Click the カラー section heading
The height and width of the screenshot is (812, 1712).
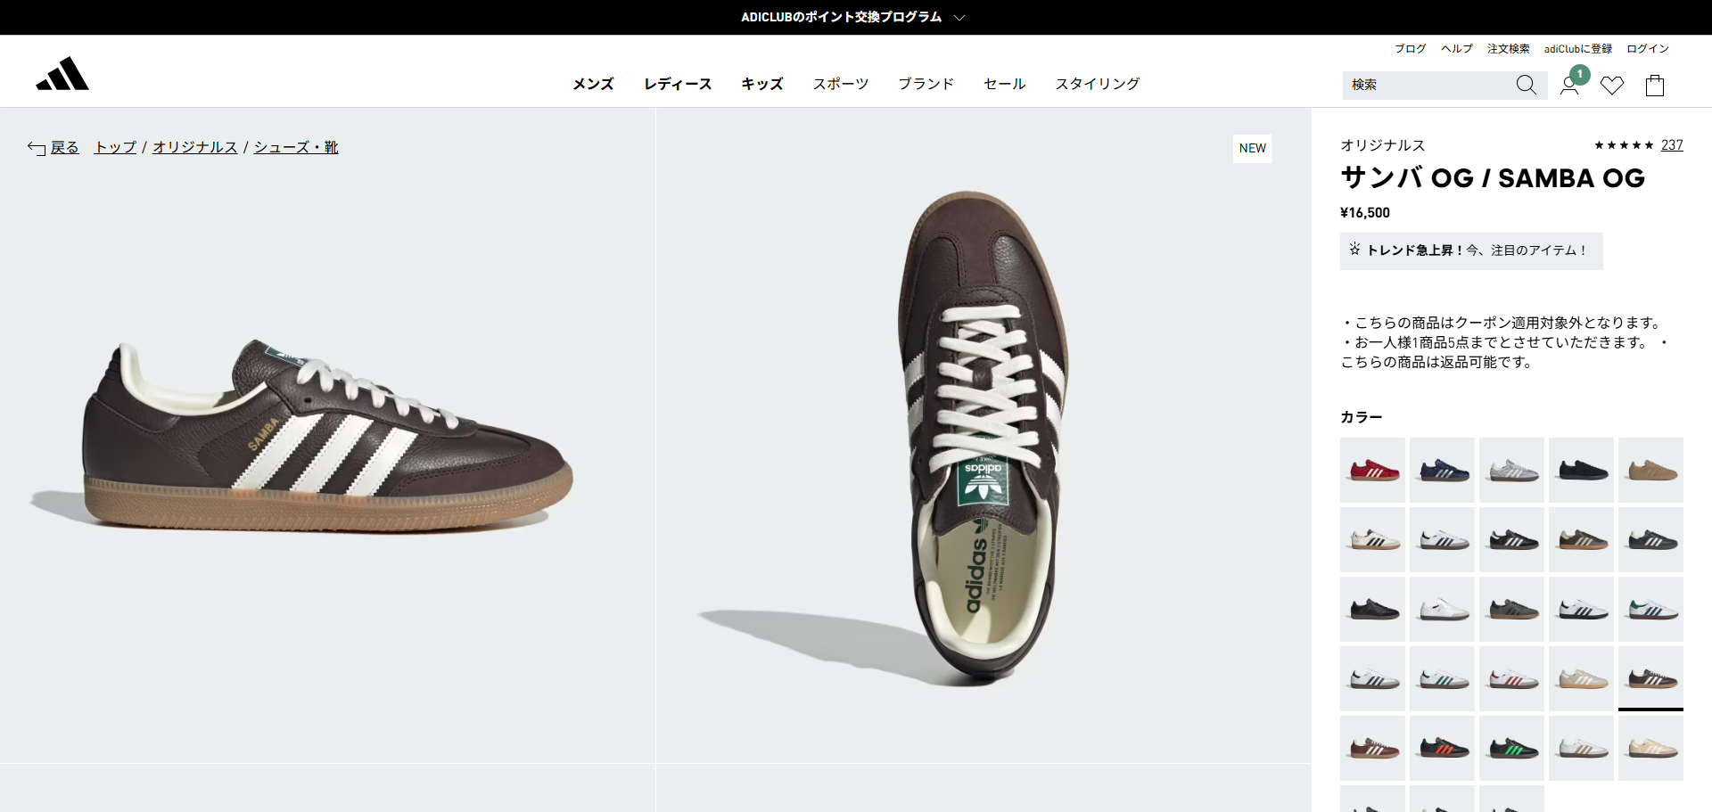[x=1362, y=417]
